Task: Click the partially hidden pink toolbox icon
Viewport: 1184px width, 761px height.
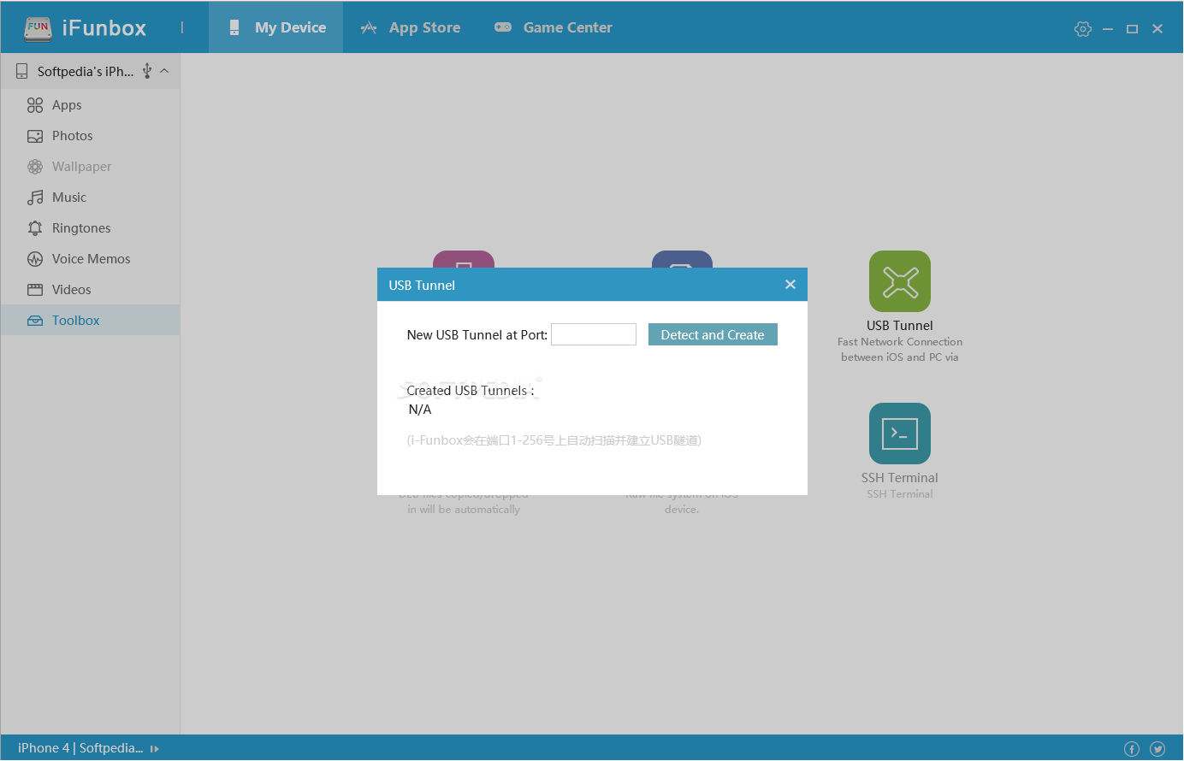Action: coord(464,259)
